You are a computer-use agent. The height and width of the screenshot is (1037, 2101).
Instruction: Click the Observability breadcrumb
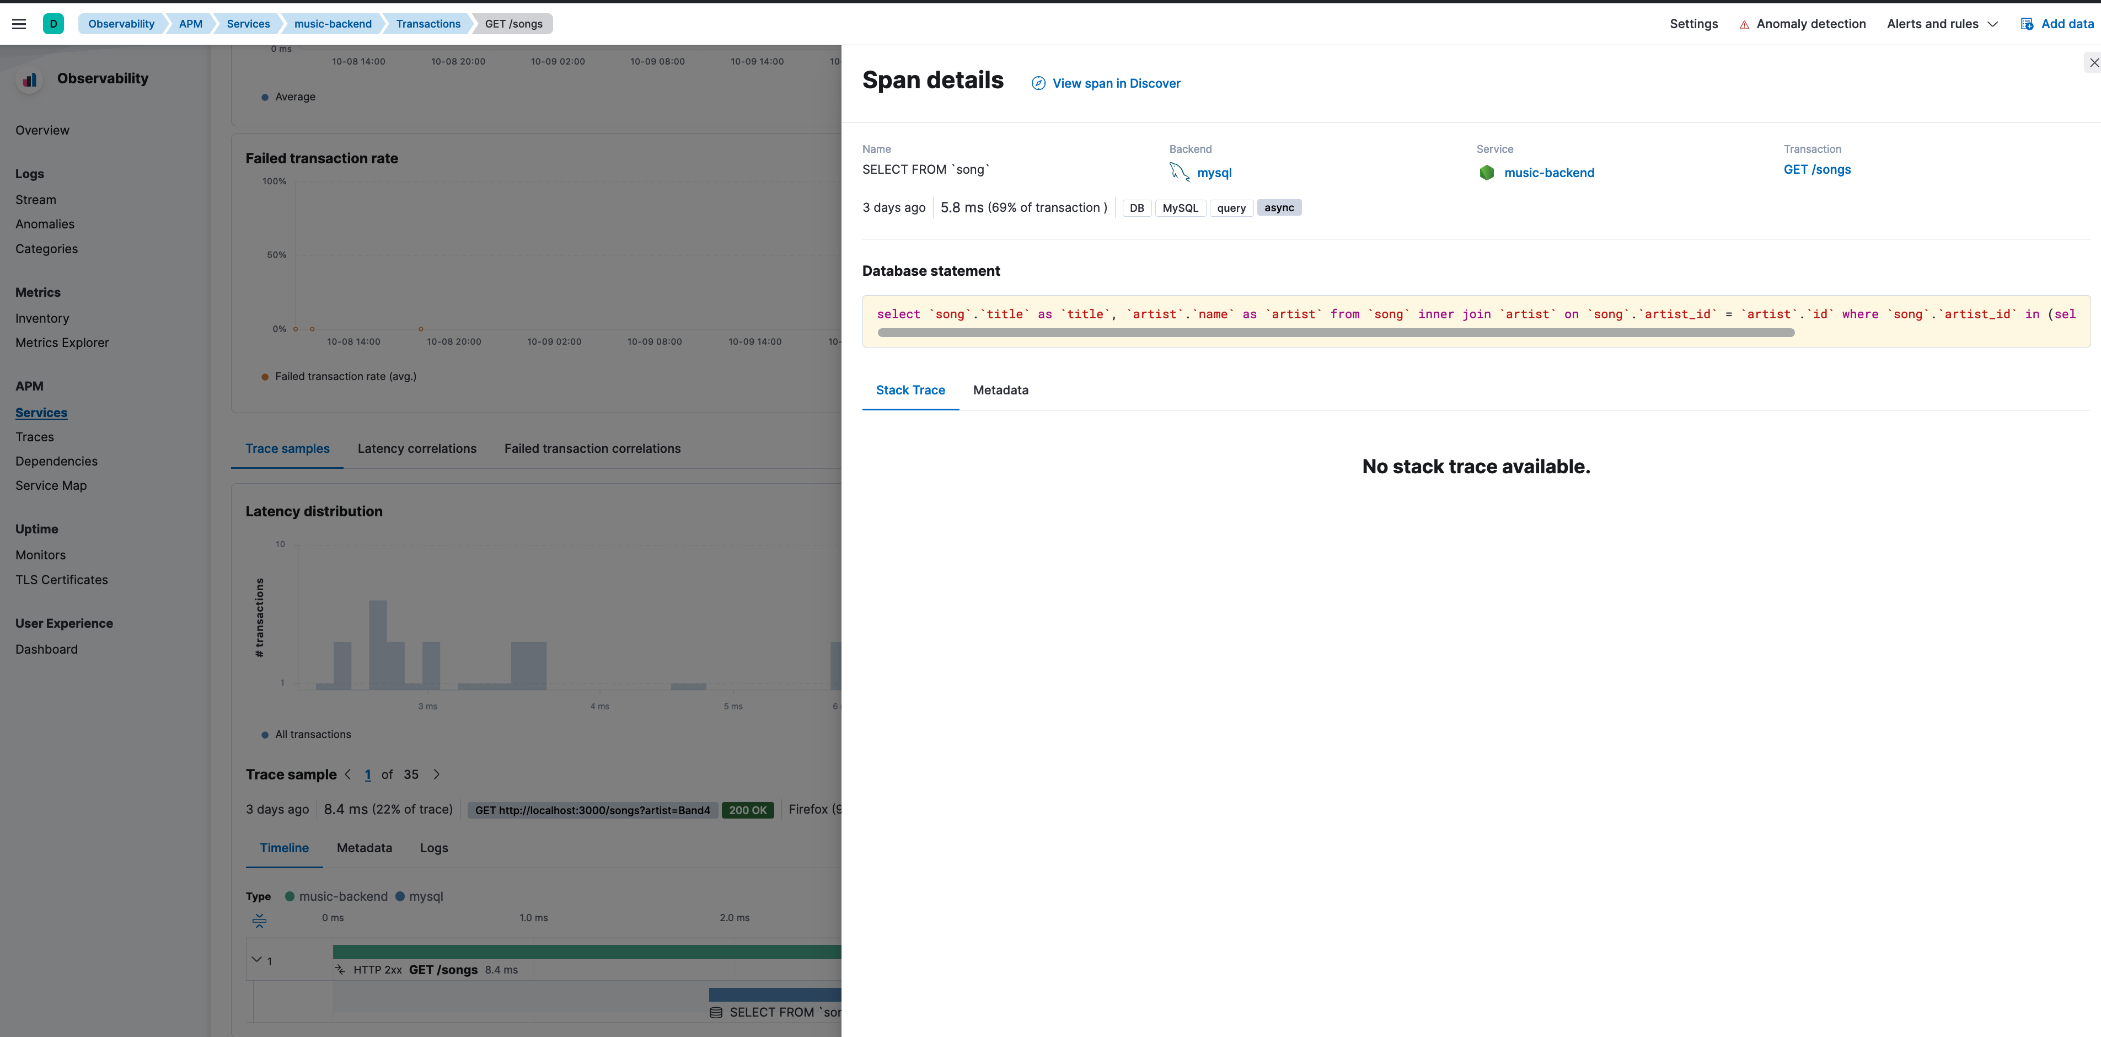pyautogui.click(x=121, y=24)
